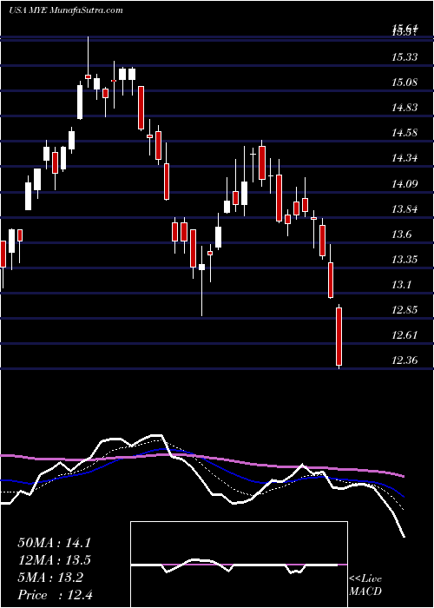The height and width of the screenshot is (608, 434).
Task: Click the USA MYE MunafaSutra.com title text
Action: coord(66,10)
